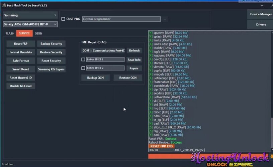Image resolution: width=273 pixels, height=167 pixels.
Task: Open the Samsung brand dropdown
Action: (x=30, y=15)
